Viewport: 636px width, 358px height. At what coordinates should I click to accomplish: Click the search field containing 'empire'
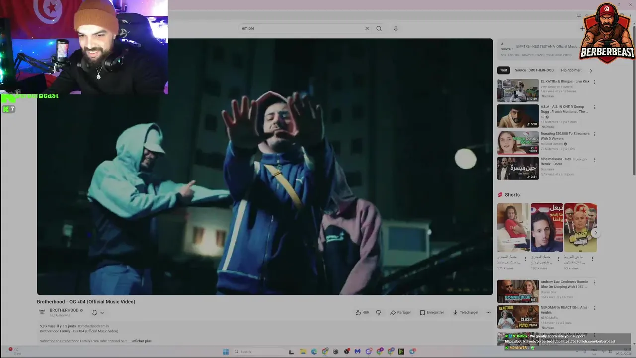click(x=301, y=28)
